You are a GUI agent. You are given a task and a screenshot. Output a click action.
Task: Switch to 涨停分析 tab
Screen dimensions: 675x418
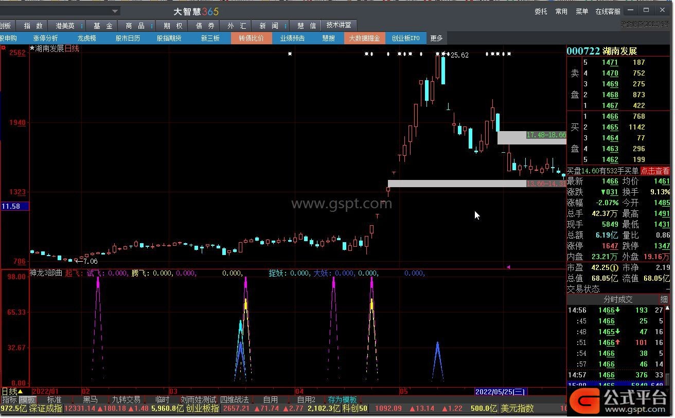pyautogui.click(x=46, y=38)
